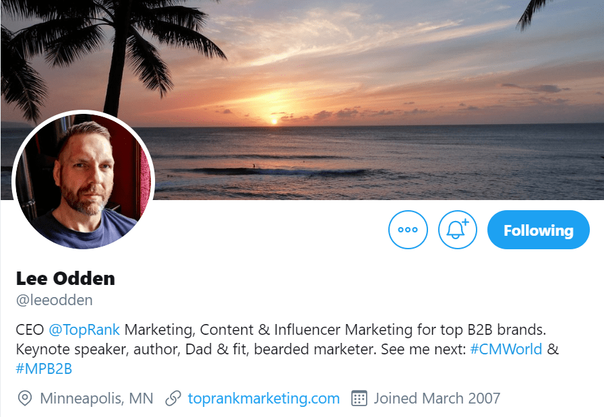Open Lee Odden's profile photo
The height and width of the screenshot is (417, 604).
84,181
